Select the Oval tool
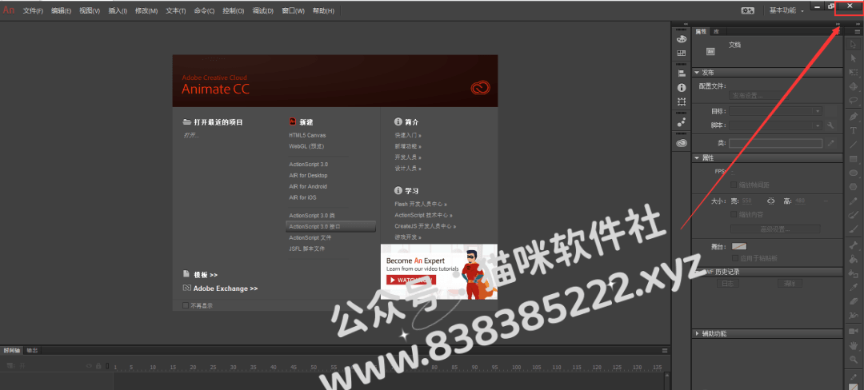The image size is (864, 390). [854, 173]
